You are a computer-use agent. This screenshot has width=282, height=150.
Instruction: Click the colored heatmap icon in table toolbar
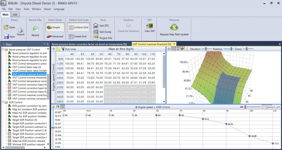tap(58, 49)
